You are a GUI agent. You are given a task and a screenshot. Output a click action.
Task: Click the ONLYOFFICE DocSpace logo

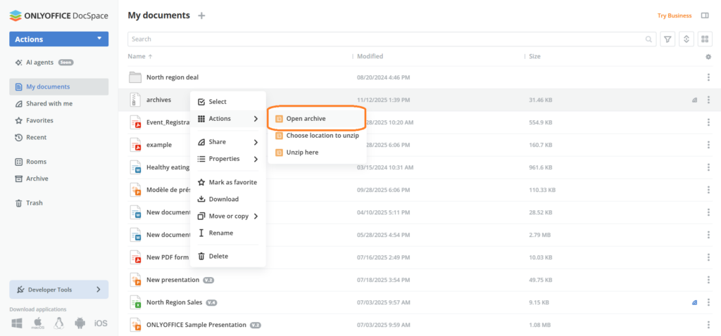(x=59, y=15)
